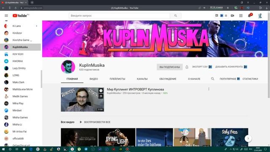Open Misha Games subscription in sidebar
270x152 pixels.
click(20, 117)
